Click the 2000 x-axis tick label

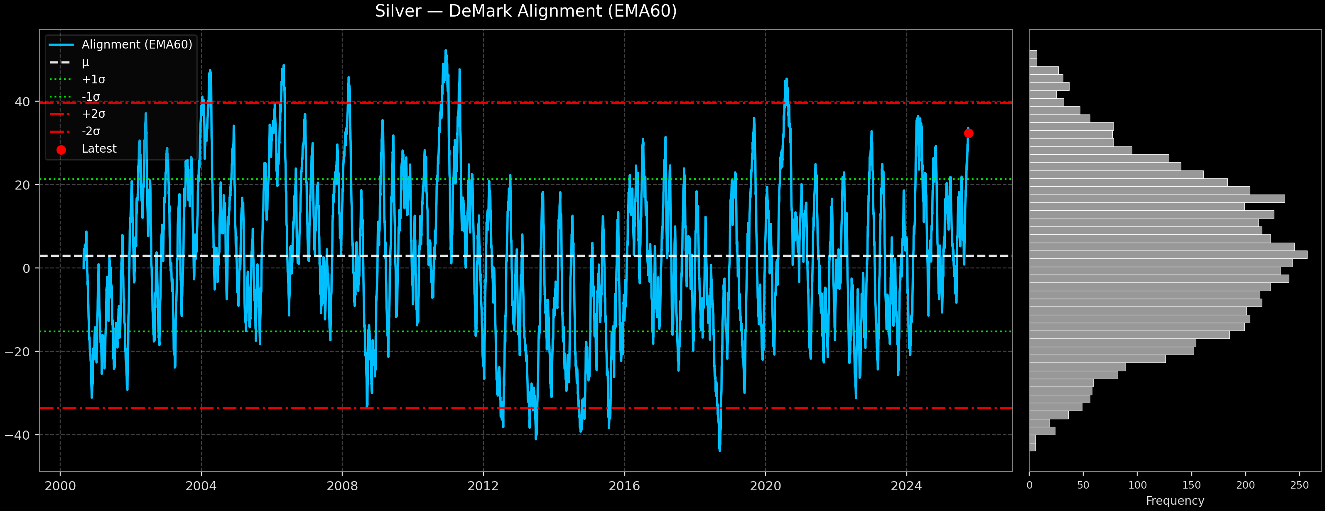tap(60, 487)
